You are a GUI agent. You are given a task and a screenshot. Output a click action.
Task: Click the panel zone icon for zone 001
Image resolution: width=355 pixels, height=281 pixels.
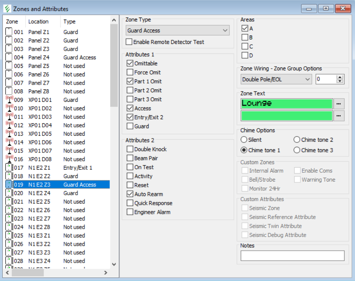point(9,32)
